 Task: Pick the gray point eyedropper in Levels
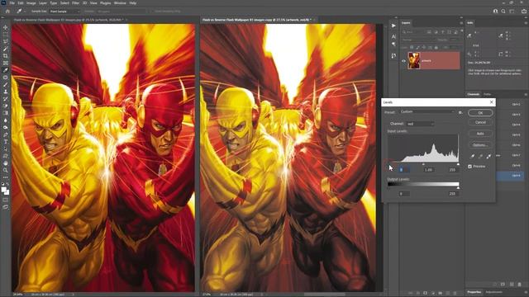480,156
